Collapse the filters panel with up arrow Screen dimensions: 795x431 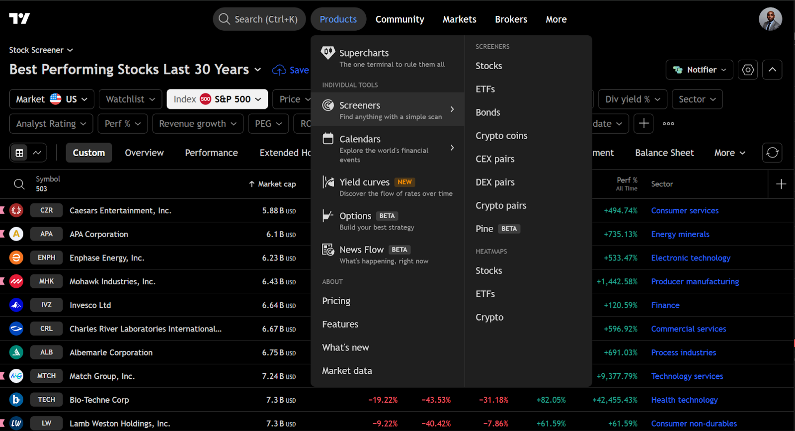click(x=772, y=70)
